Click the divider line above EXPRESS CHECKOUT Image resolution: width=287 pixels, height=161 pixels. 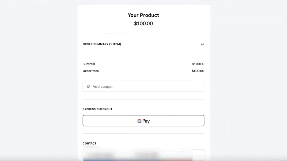[x=143, y=99]
